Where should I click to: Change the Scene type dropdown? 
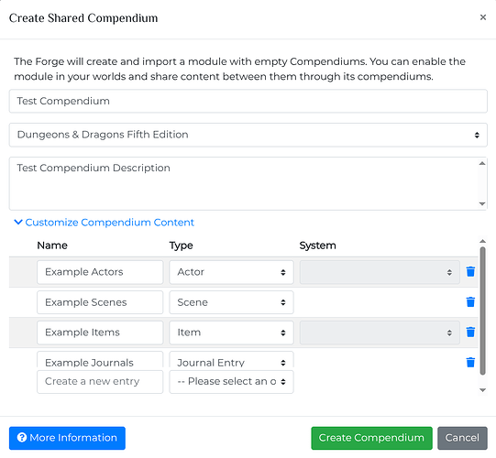point(231,302)
